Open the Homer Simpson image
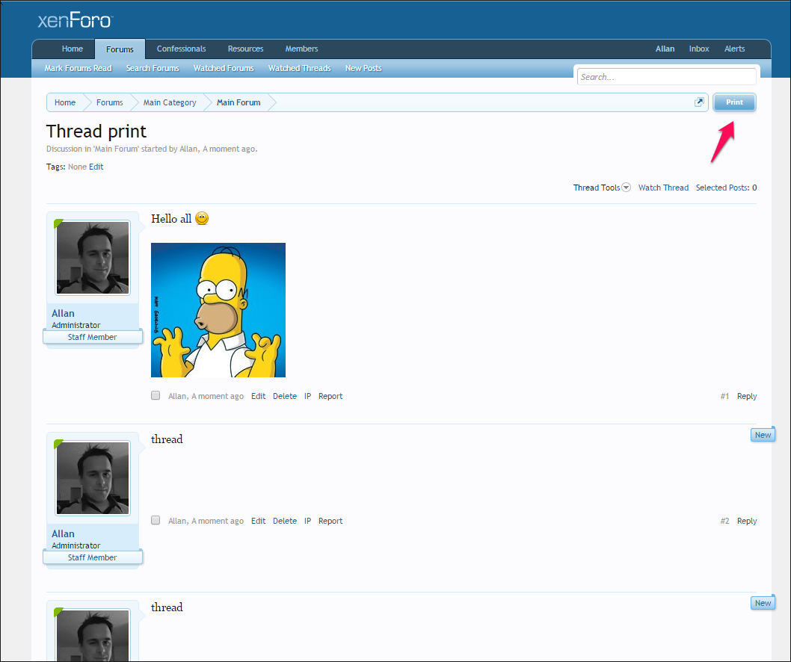Image resolution: width=791 pixels, height=662 pixels. point(218,310)
